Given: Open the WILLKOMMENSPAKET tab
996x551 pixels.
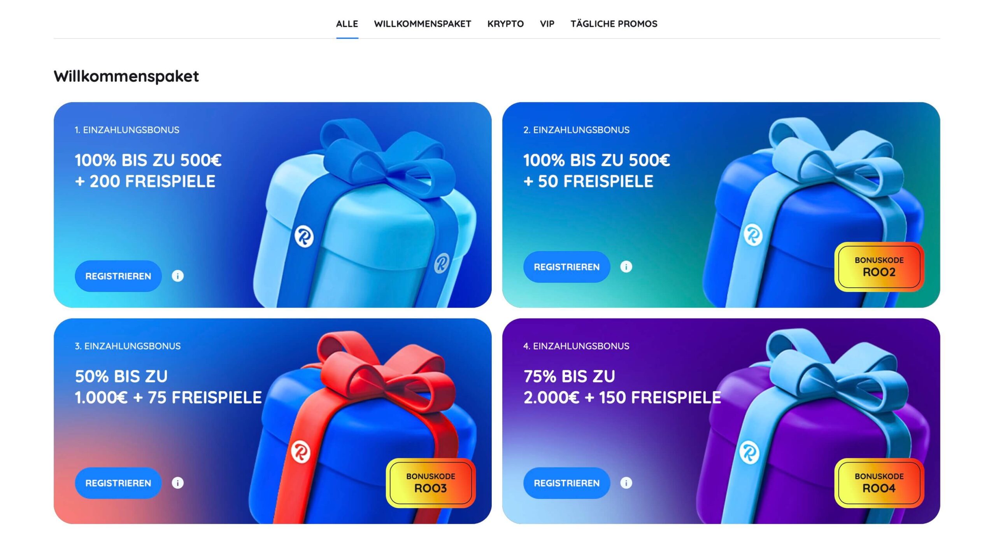Looking at the screenshot, I should coord(423,24).
